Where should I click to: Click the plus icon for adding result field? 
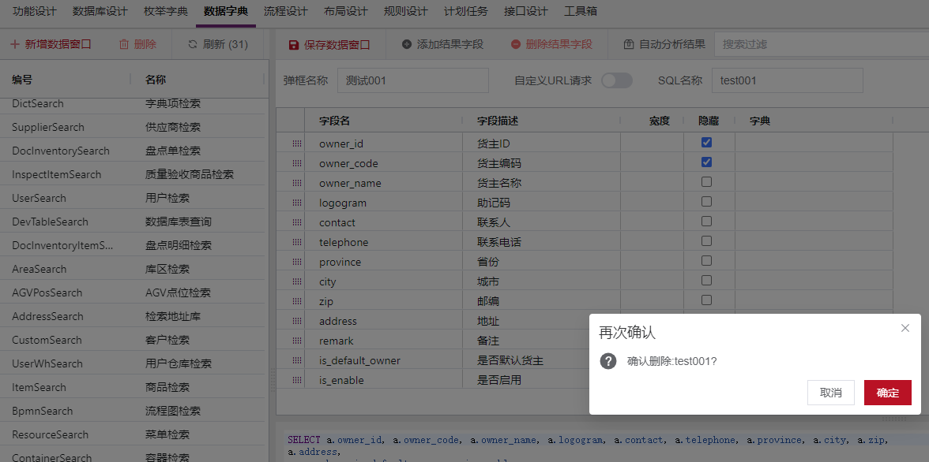coord(407,45)
